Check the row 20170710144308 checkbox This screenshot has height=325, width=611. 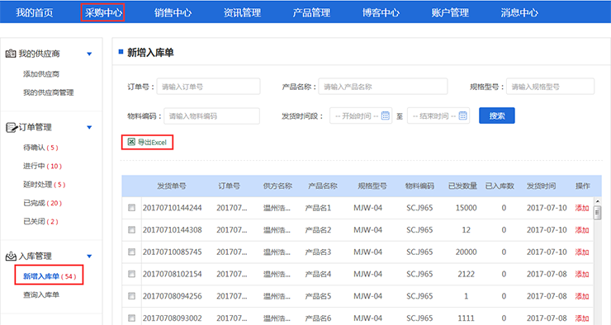pyautogui.click(x=132, y=230)
